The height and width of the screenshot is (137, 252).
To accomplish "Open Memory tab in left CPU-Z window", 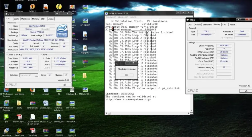I will coord(36,19).
